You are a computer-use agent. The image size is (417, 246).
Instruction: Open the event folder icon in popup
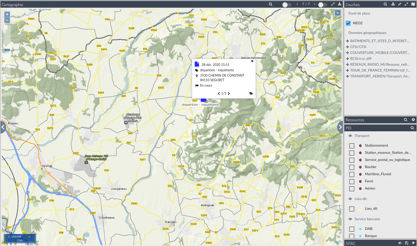251,93
